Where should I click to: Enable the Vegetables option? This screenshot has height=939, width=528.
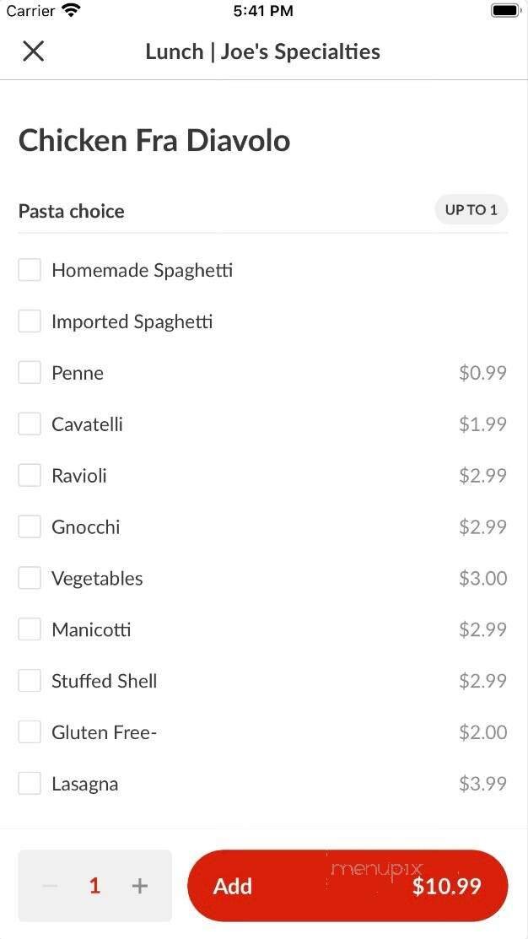tap(30, 578)
